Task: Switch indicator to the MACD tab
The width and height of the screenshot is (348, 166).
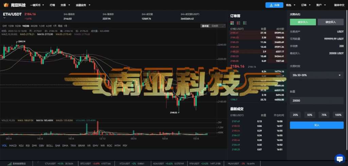Action: (13, 146)
